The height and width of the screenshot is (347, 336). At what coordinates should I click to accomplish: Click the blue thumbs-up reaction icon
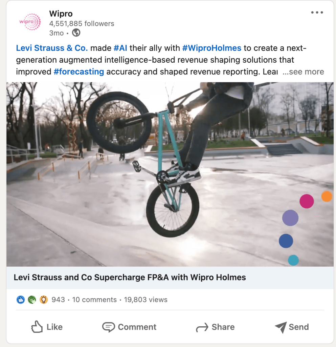[x=21, y=300]
